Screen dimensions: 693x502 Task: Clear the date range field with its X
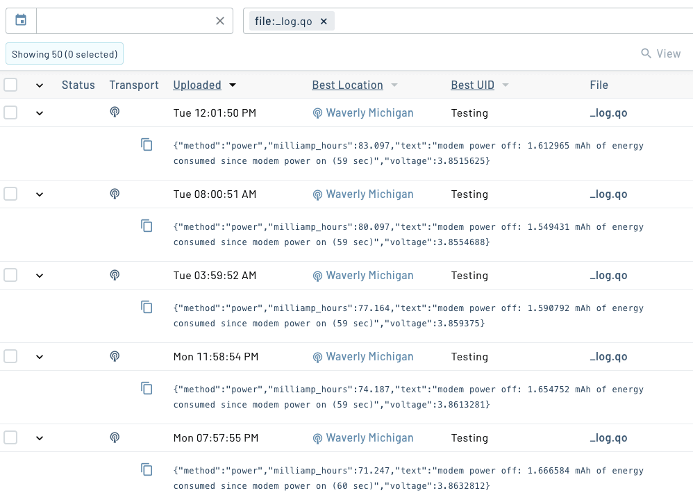220,21
